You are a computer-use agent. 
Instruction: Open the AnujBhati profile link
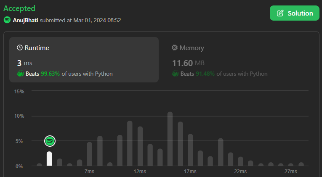25,20
